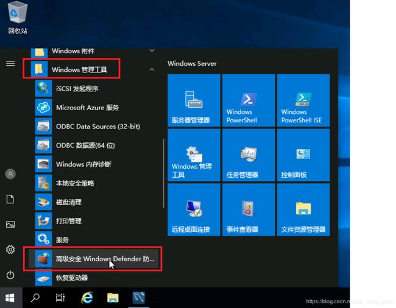Expand the Windows 附件 folder chevron
The image size is (396, 308).
point(152,51)
